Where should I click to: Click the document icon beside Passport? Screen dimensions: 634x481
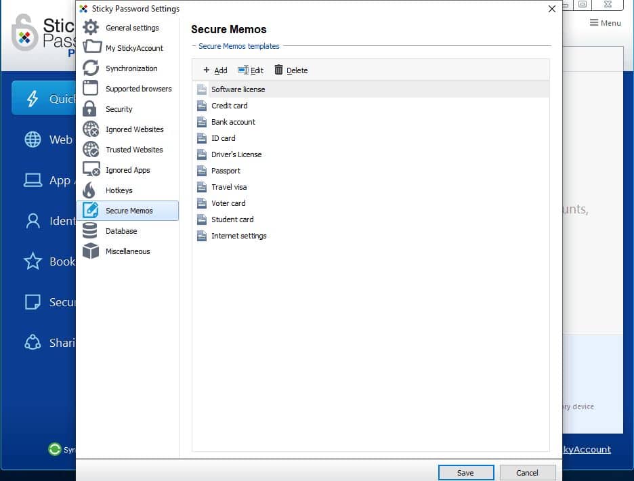coord(202,171)
